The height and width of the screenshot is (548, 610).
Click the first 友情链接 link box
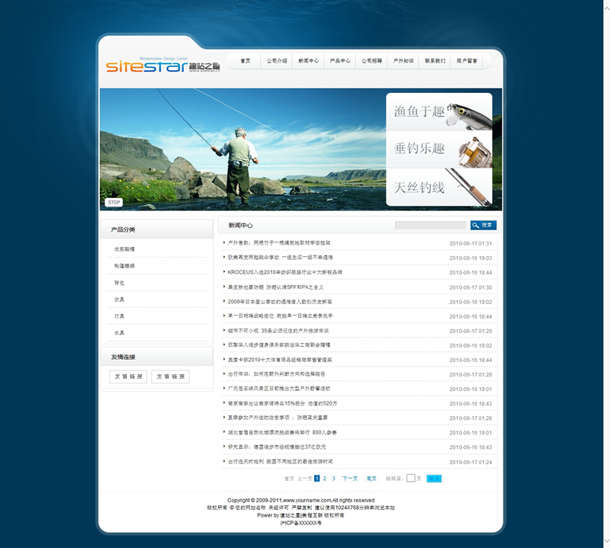[128, 377]
